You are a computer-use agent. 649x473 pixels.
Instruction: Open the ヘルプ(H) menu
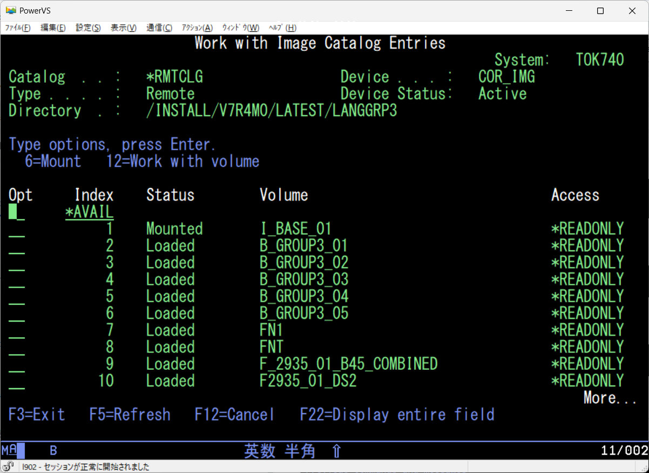click(282, 28)
